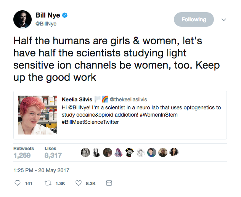The width and height of the screenshot is (241, 197).
Task: Open the #WomenInStem hashtag
Action: coord(161,115)
